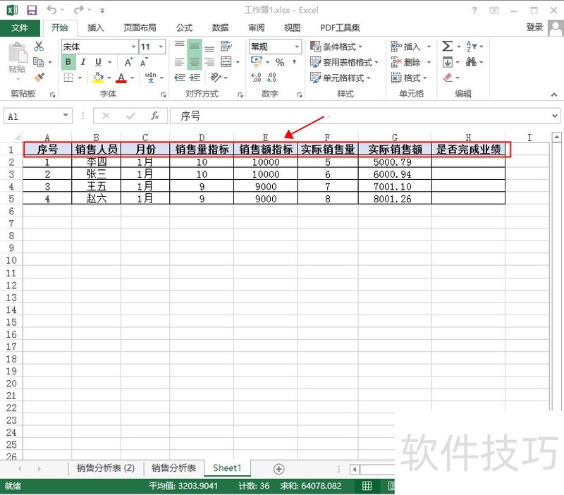Screen dimensions: 564x495
Task: Click the Sort and Filter icon
Action: click(x=471, y=46)
